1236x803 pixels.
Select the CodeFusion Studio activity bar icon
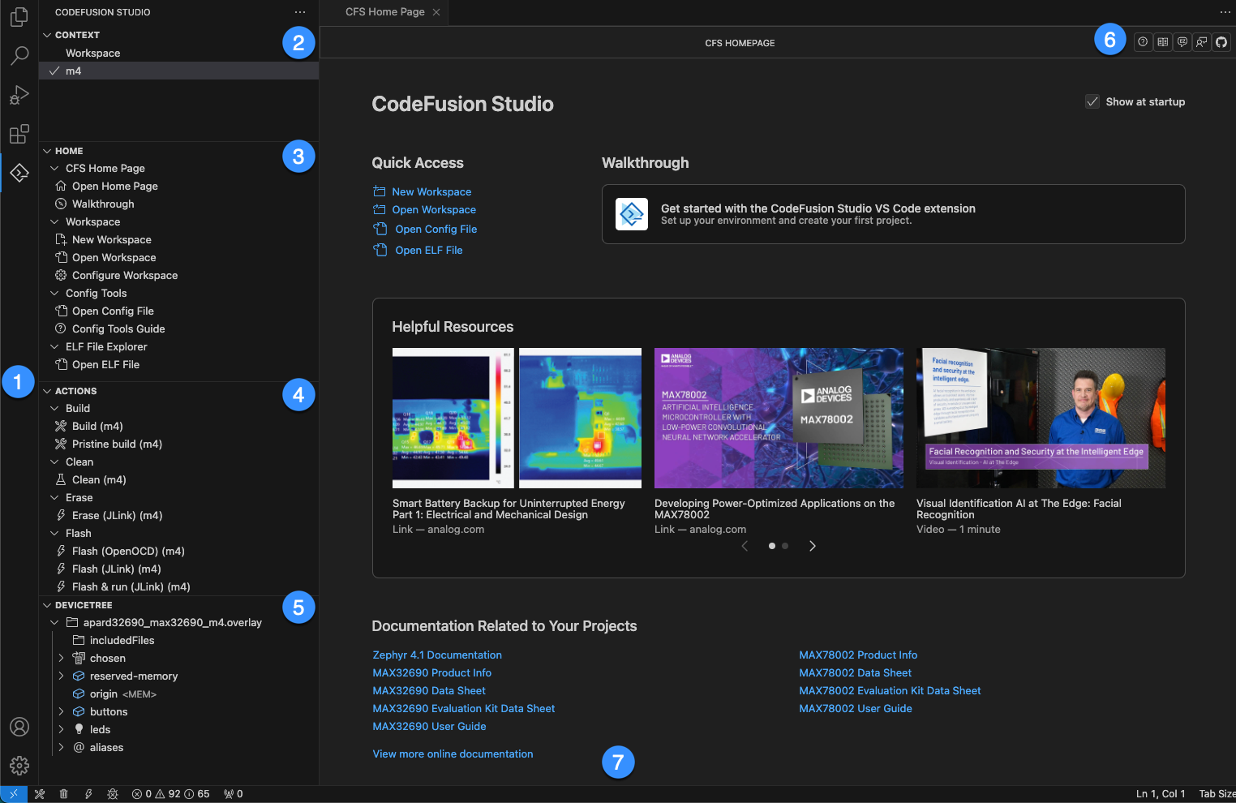(x=19, y=173)
